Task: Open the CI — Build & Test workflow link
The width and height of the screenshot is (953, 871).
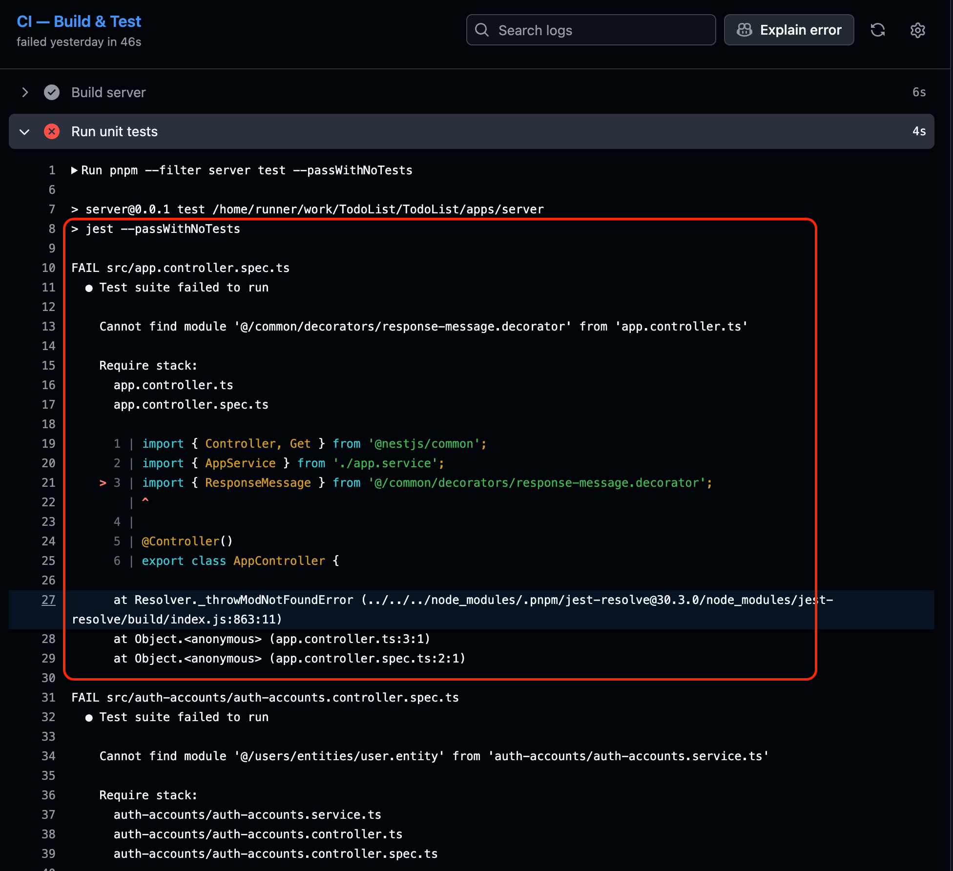Action: pyautogui.click(x=79, y=21)
